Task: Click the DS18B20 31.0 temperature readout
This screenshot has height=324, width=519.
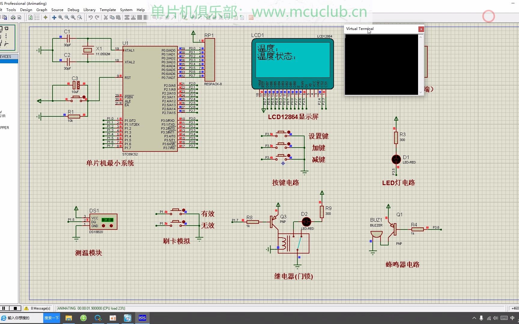Action: pos(107,220)
